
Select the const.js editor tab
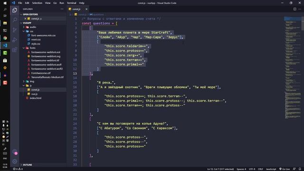pyautogui.click(x=78, y=9)
